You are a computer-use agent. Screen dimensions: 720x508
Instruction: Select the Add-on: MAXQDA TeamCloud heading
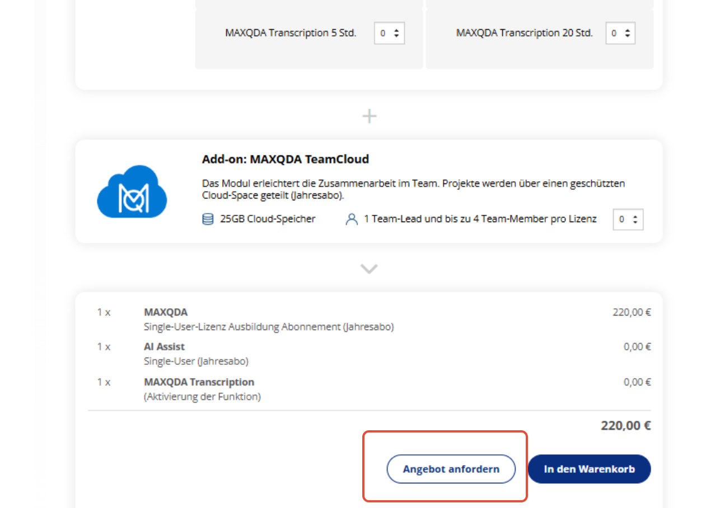pyautogui.click(x=286, y=159)
